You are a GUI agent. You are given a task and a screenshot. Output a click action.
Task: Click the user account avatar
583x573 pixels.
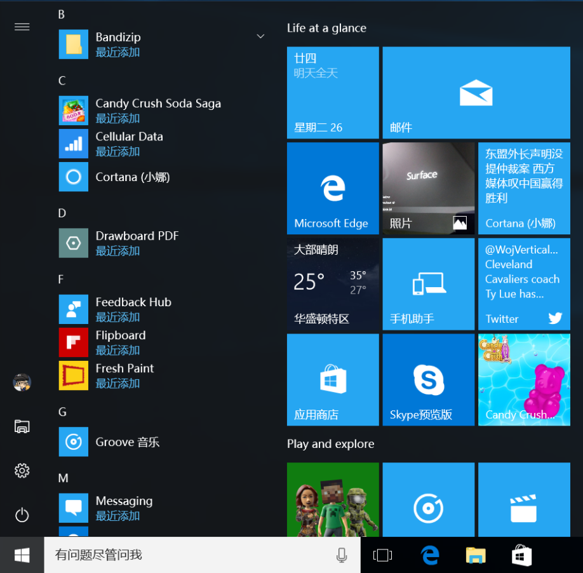pyautogui.click(x=22, y=382)
